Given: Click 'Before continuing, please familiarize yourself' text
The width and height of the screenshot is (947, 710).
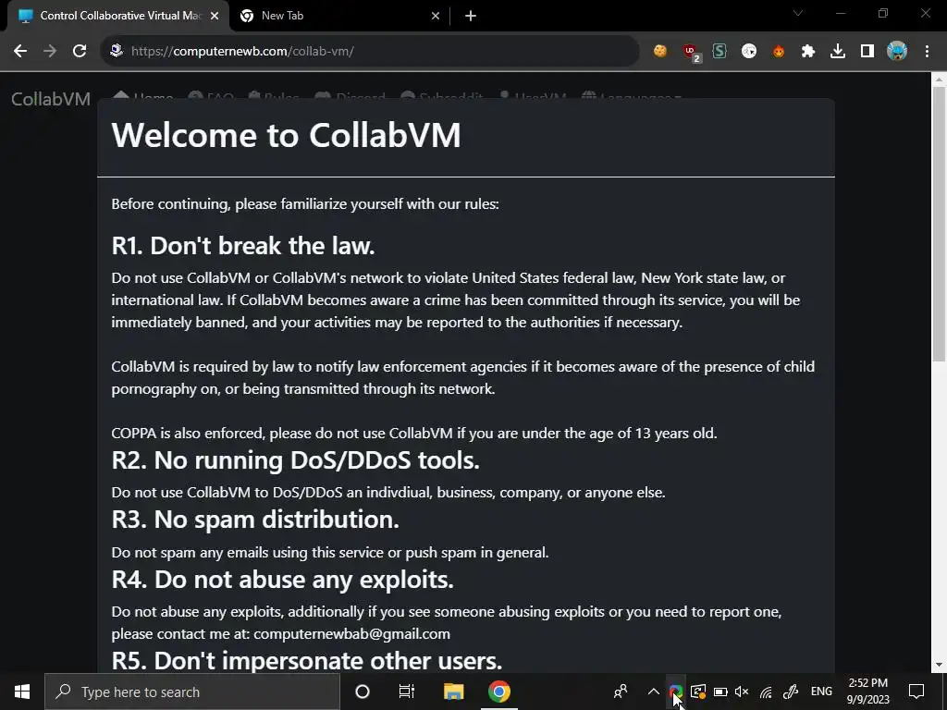Looking at the screenshot, I should (305, 204).
